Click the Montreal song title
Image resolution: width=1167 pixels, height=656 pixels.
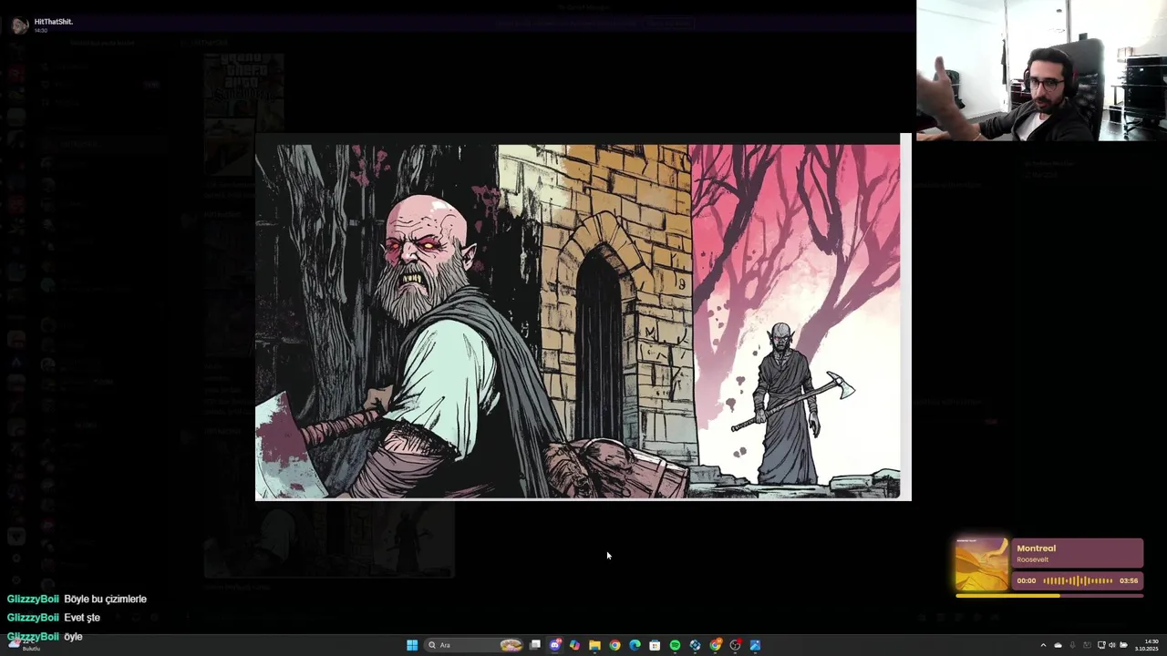pyautogui.click(x=1037, y=548)
